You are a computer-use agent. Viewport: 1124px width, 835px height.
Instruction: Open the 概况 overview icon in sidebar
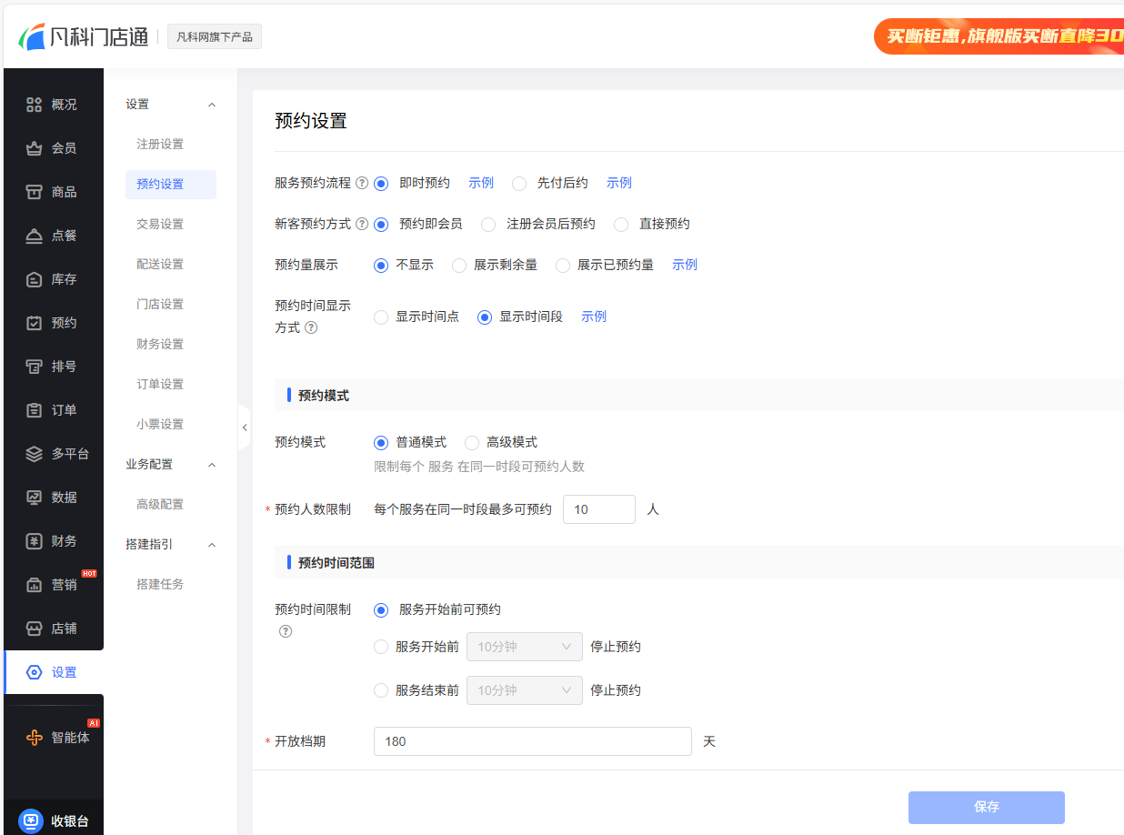[34, 105]
